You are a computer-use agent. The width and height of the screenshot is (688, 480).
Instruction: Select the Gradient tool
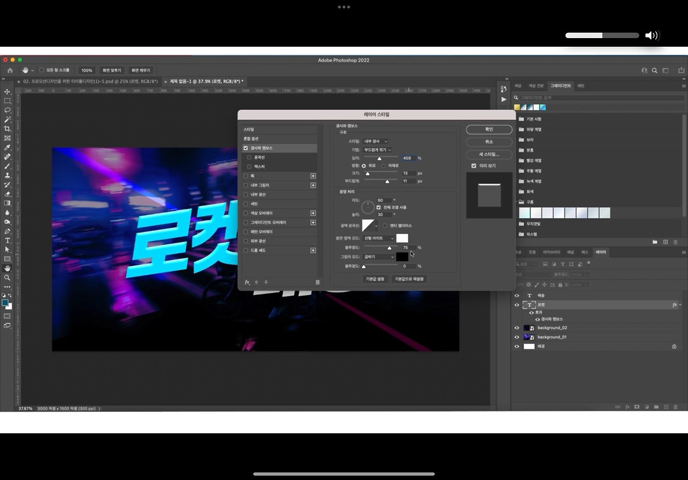pyautogui.click(x=7, y=203)
